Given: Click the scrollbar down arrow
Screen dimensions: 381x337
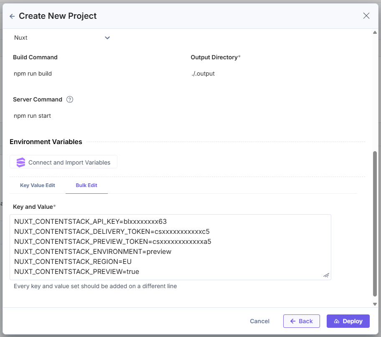Looking at the screenshot, I should click(375, 304).
